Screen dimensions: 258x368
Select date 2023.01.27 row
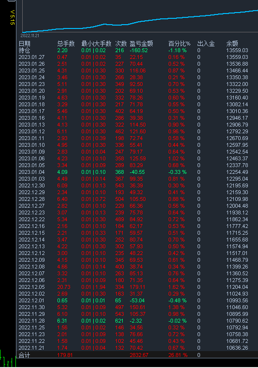tap(32, 57)
